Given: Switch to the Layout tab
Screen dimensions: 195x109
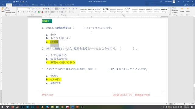Looking at the screenshot, I should 27,5.
